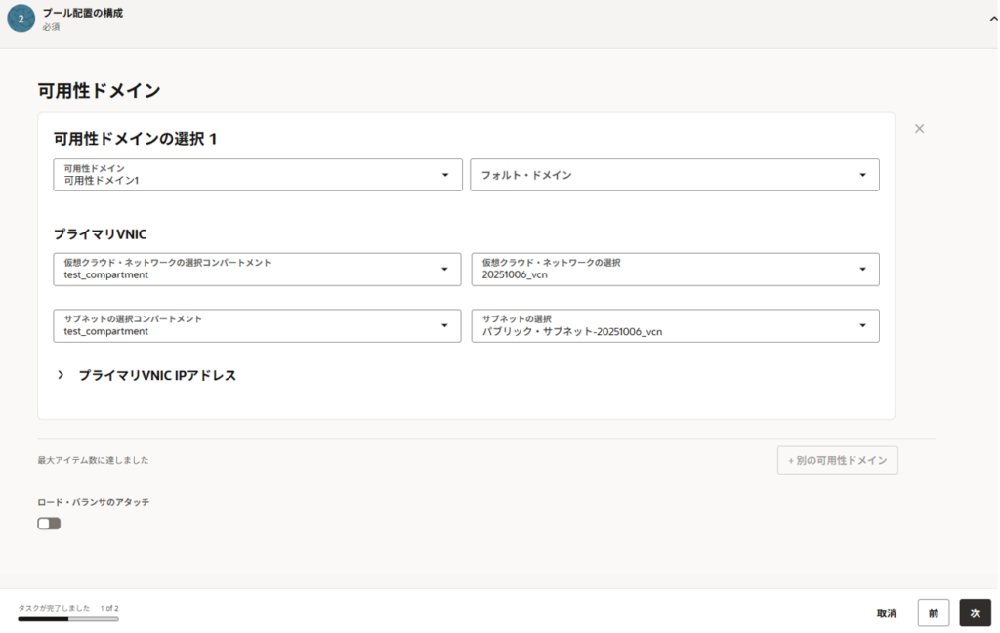Open 仮想クラウド・ネットワークの選択 showing 20251006_vcn
The image size is (1000, 633).
(x=664, y=269)
